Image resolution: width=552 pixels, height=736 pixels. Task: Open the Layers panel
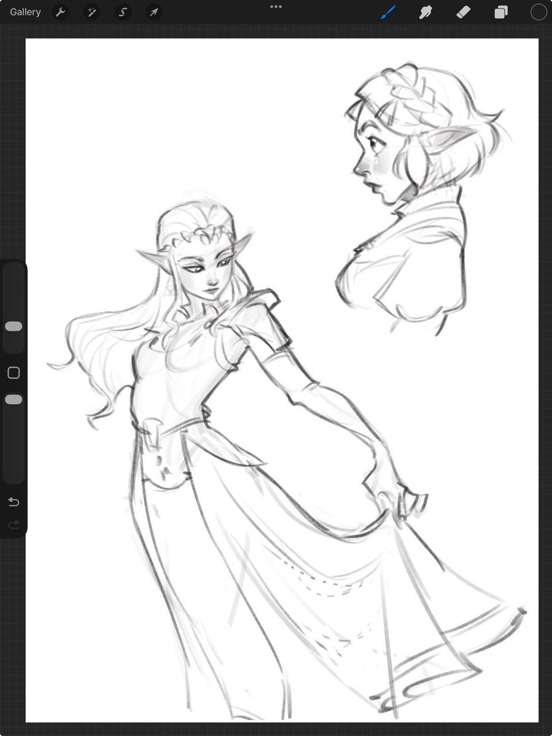click(x=501, y=12)
